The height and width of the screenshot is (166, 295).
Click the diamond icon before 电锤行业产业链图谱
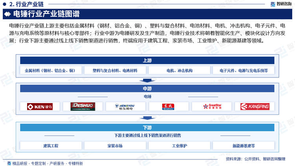click(7, 14)
